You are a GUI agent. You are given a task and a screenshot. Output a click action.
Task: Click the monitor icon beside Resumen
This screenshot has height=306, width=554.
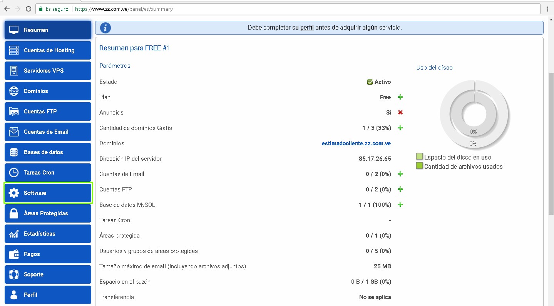coord(14,30)
